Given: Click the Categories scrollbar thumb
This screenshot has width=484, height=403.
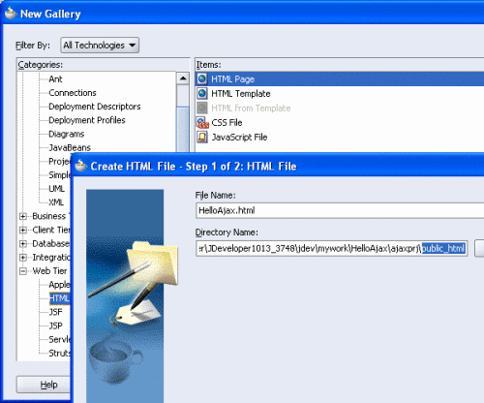Looking at the screenshot, I should tap(183, 129).
